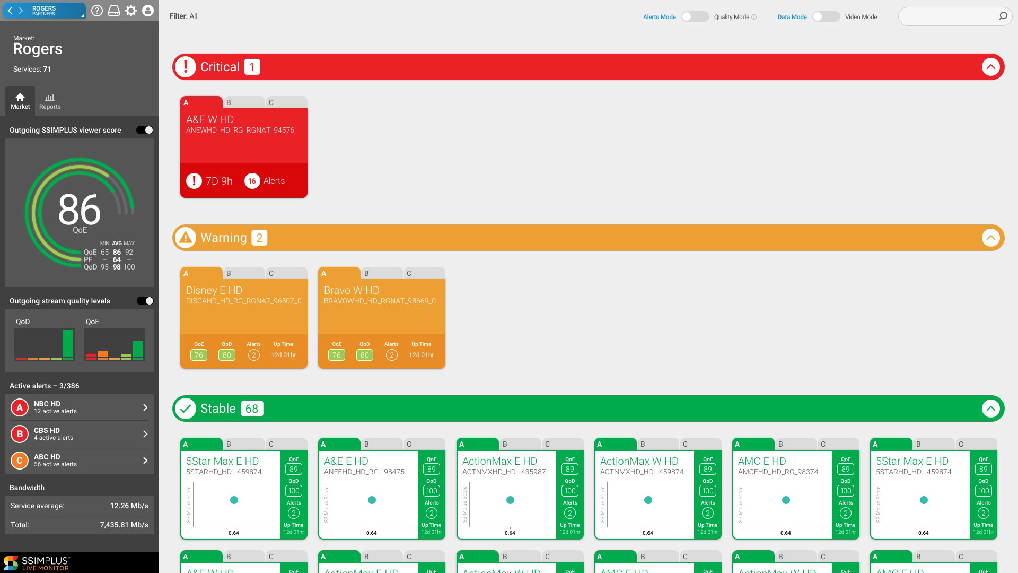The height and width of the screenshot is (573, 1018).
Task: Click the back navigation arrow
Action: [10, 11]
